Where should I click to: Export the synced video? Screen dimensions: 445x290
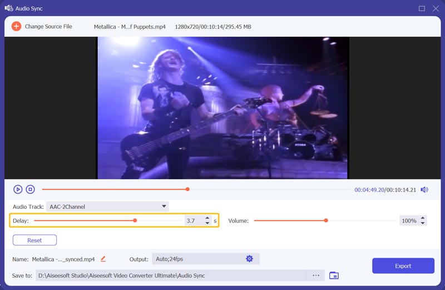coord(403,266)
